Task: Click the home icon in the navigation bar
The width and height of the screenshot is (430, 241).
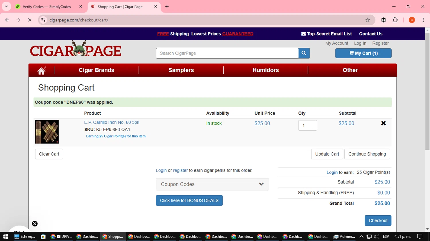Action: click(x=41, y=70)
